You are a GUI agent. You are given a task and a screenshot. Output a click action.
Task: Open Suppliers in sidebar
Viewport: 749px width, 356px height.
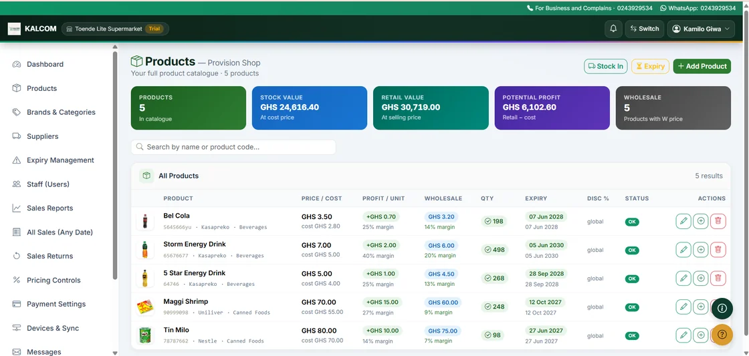coord(43,136)
